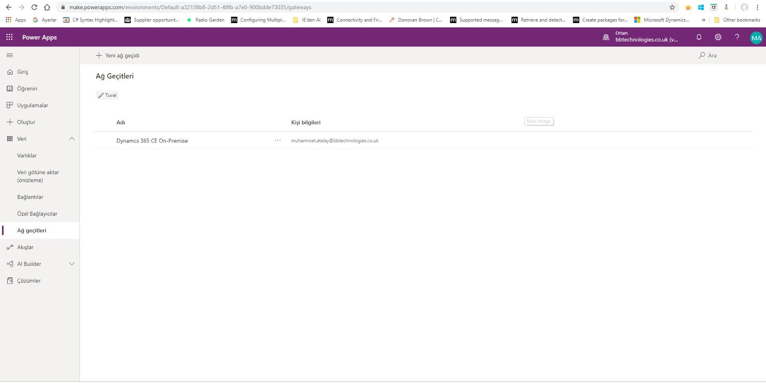Click the Kişi bilgileri column header
The image size is (766, 383).
click(306, 122)
